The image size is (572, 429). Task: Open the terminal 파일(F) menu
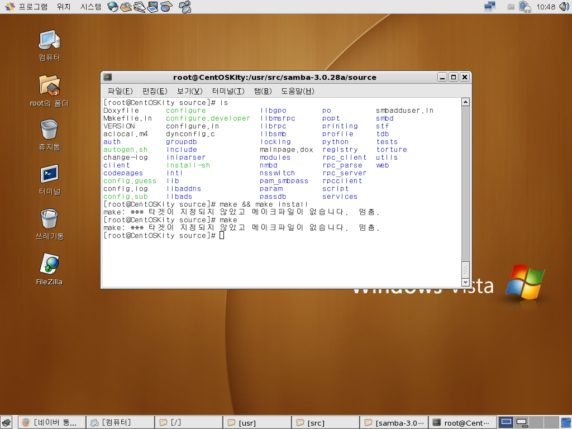point(120,91)
